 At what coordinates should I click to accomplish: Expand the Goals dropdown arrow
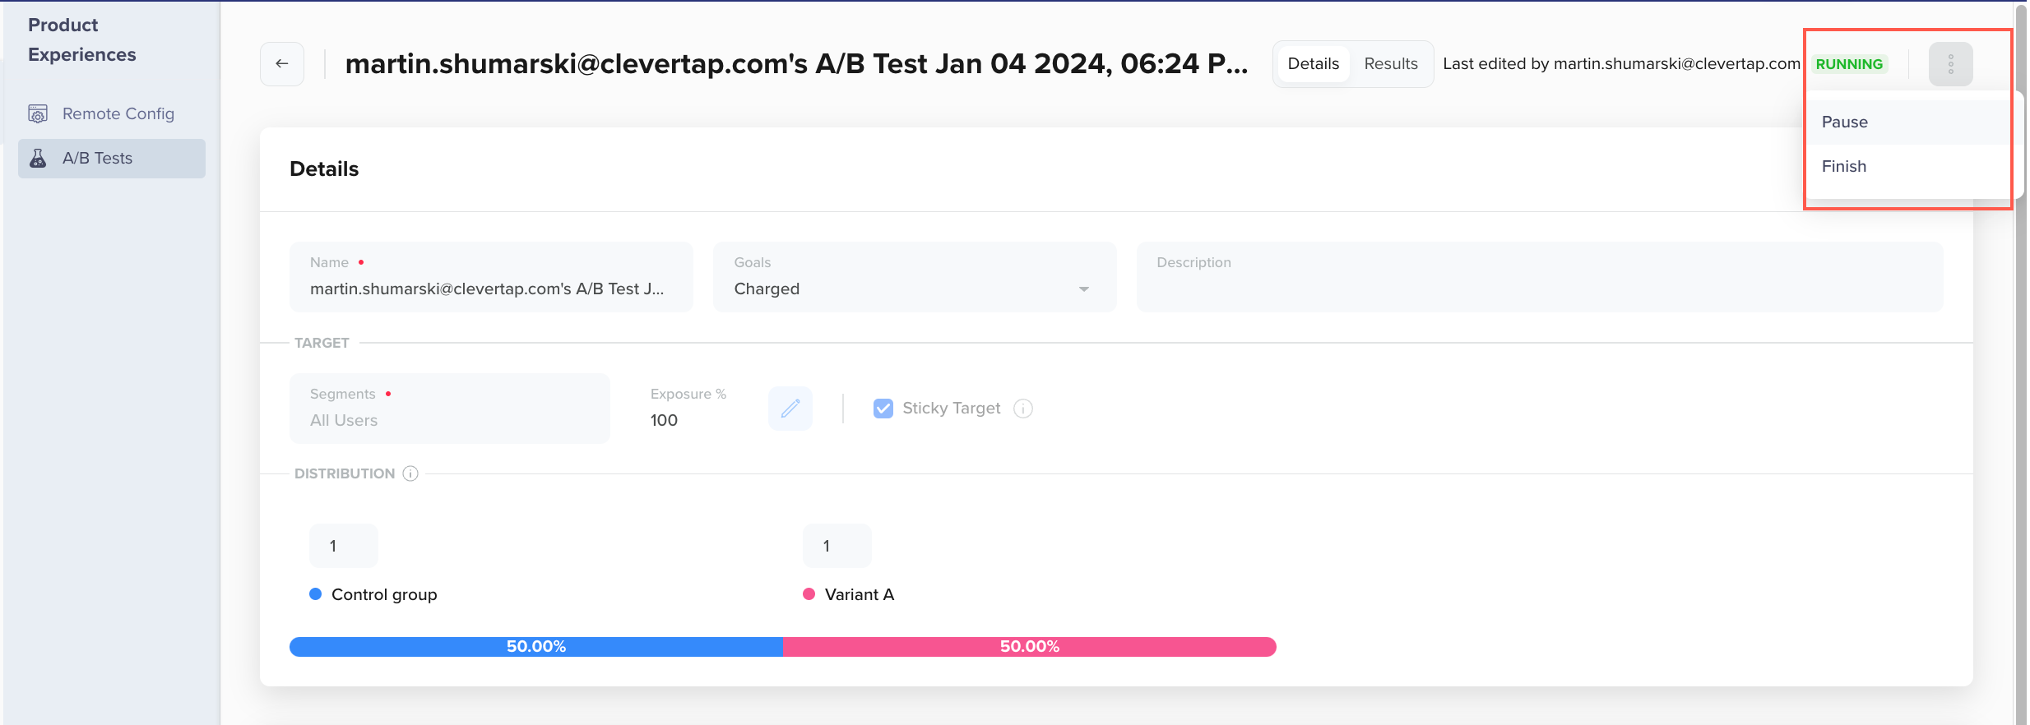(1083, 289)
